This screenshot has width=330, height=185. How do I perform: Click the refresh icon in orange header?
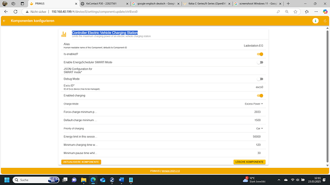325,21
